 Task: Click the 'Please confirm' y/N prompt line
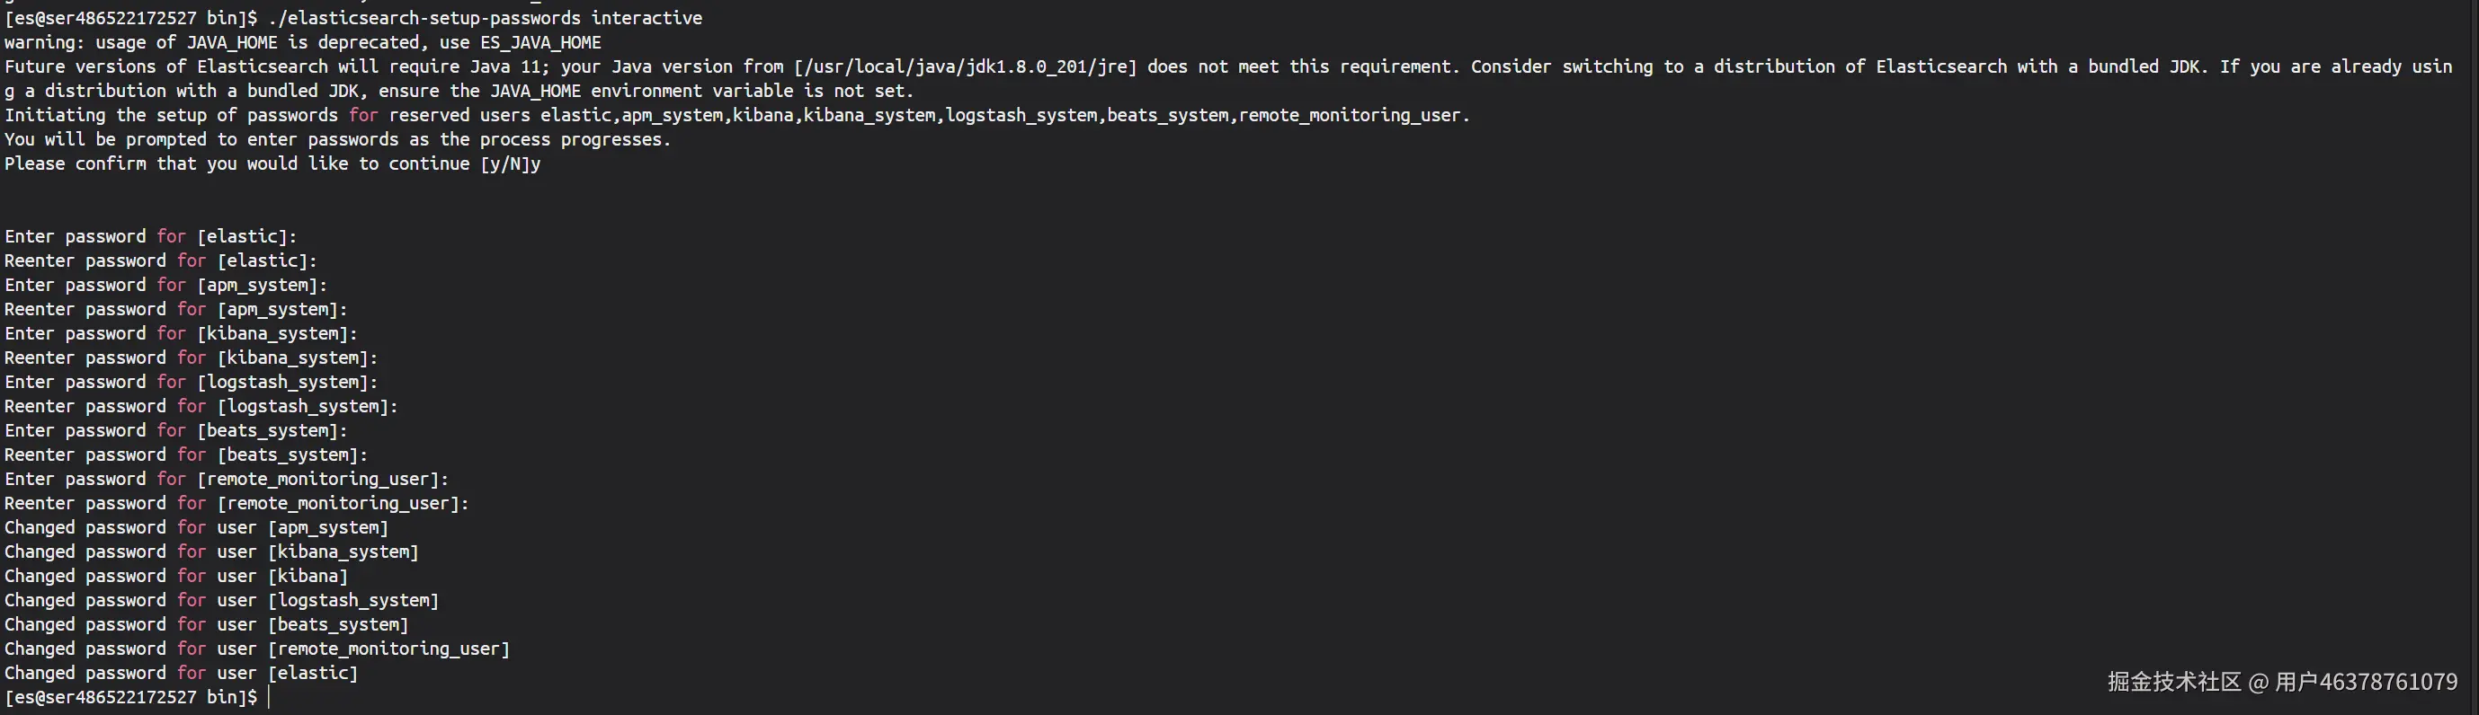click(x=272, y=163)
